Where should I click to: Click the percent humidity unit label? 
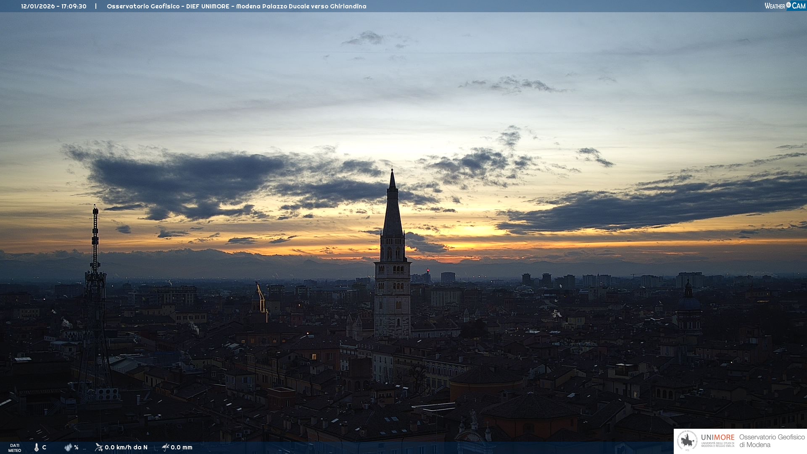coord(76,447)
